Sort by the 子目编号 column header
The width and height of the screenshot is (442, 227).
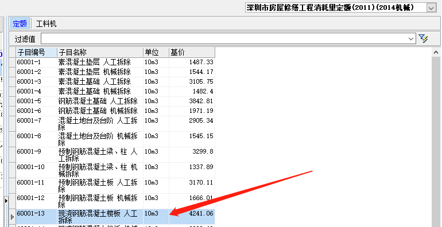point(36,52)
